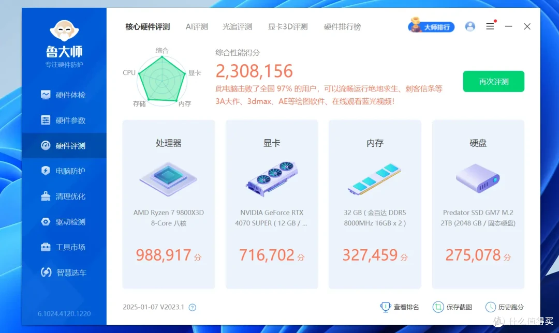This screenshot has width=559, height=333.
Task: Click the 保存截图 crop icon
Action: tap(438, 307)
